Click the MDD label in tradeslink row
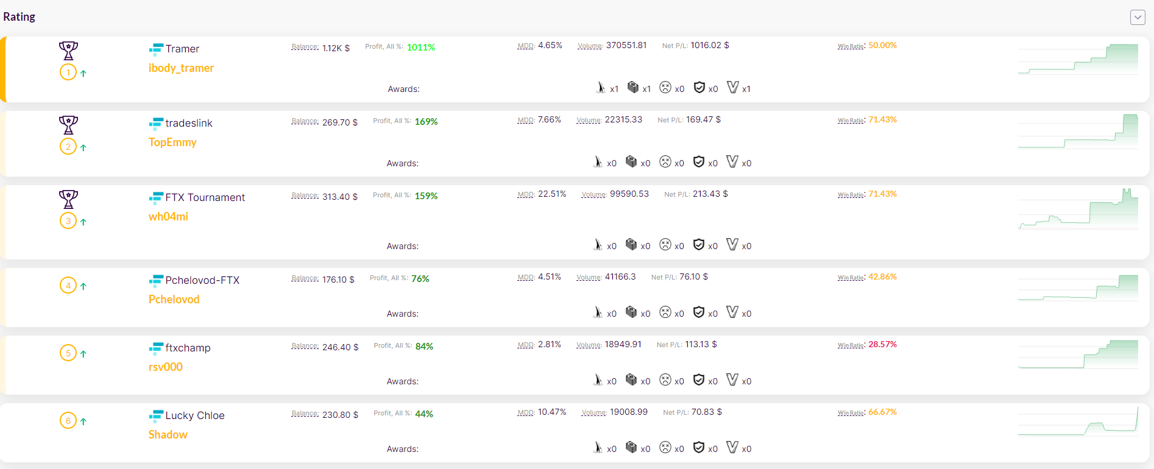Image resolution: width=1154 pixels, height=469 pixels. coord(525,121)
